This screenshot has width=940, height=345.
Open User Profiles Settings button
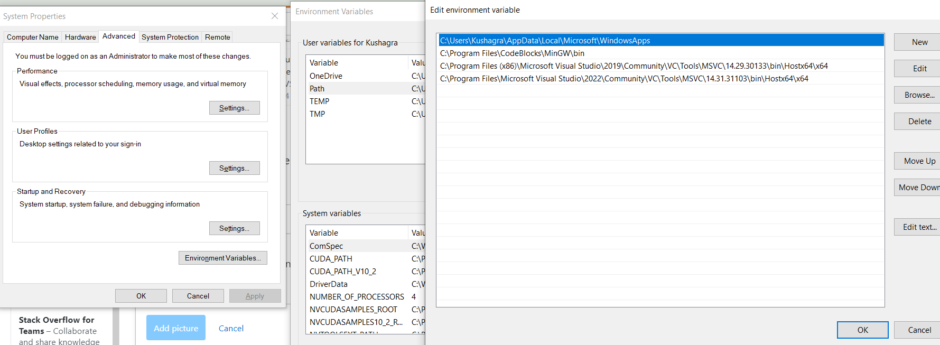(x=235, y=168)
